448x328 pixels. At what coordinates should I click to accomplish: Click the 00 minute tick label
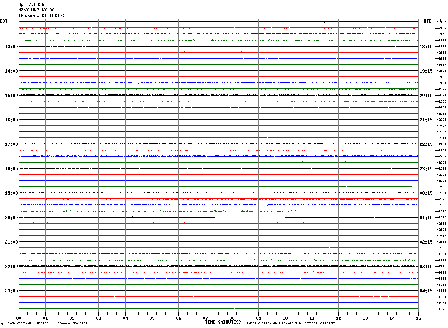coord(19,318)
